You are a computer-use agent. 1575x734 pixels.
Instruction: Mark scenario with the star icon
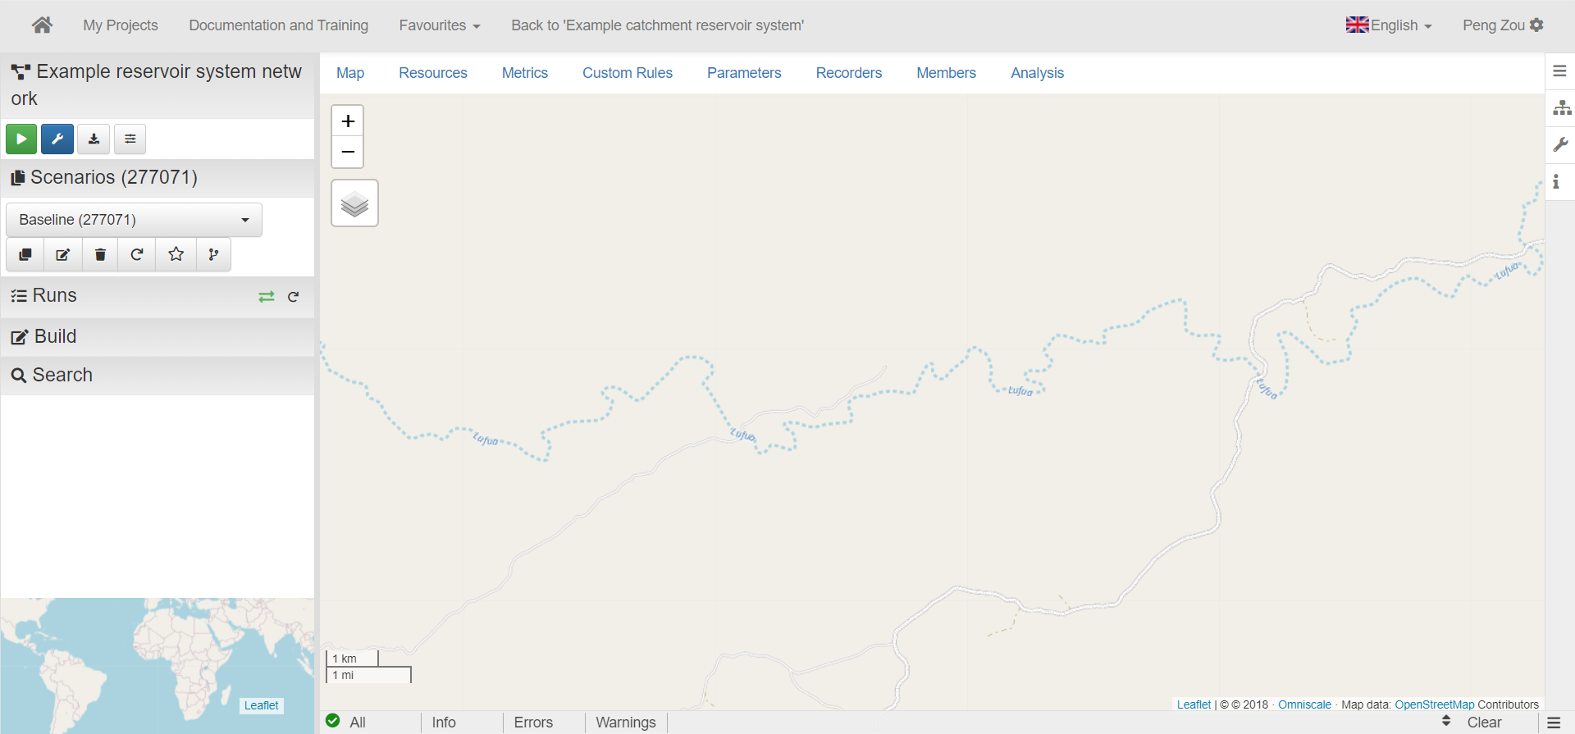click(176, 255)
